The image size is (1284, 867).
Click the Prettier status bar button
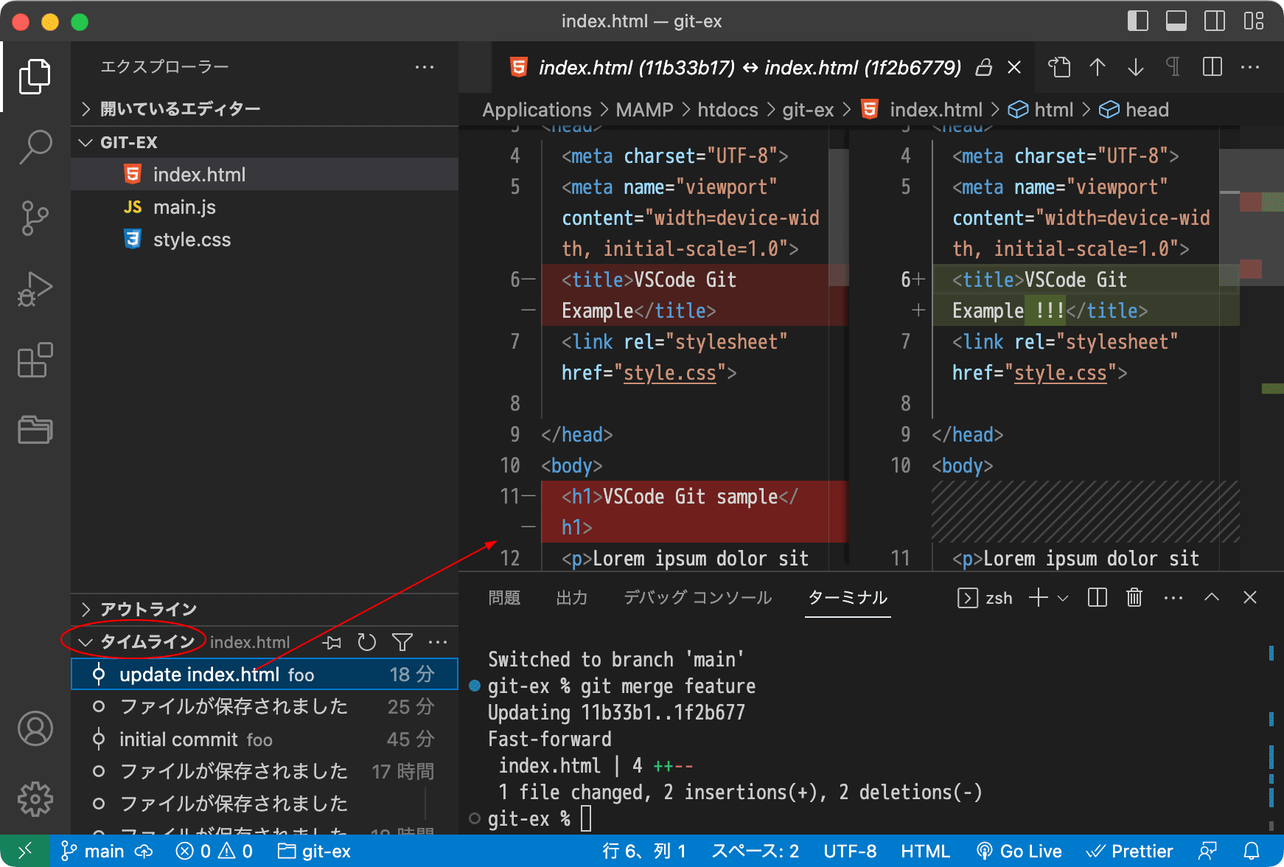point(1130,852)
